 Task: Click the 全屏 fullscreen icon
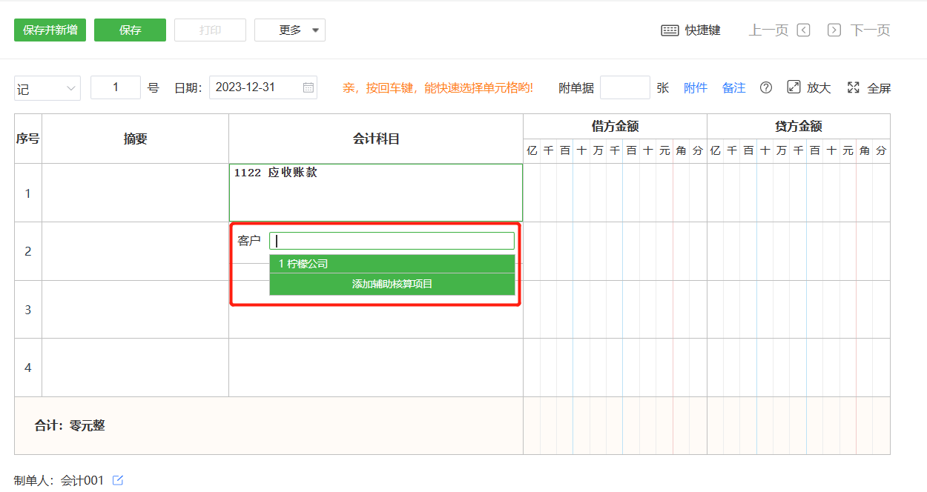pyautogui.click(x=854, y=87)
